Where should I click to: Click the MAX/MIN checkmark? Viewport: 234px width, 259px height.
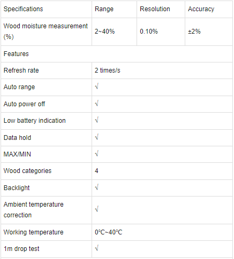click(97, 154)
